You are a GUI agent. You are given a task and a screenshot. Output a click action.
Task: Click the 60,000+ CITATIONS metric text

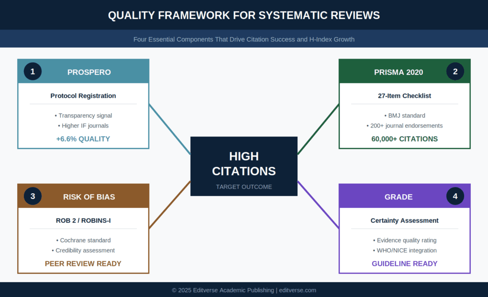(404, 139)
